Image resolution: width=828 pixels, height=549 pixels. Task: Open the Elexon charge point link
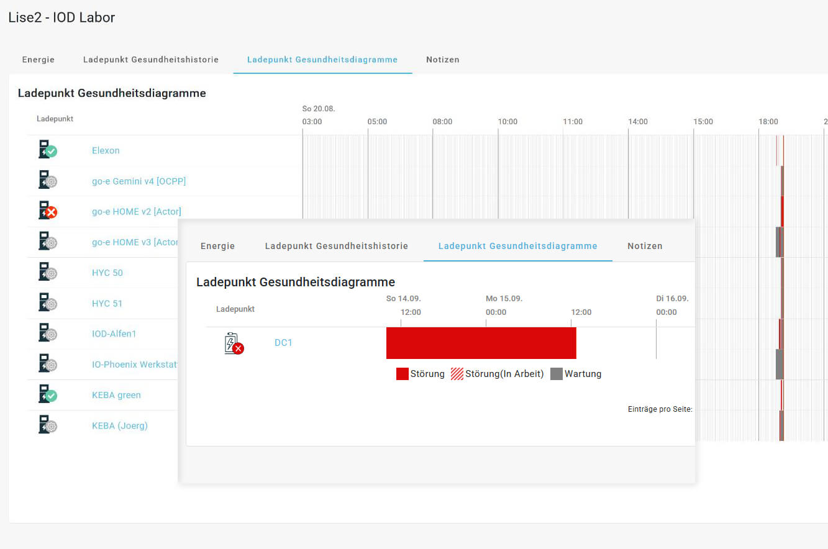pyautogui.click(x=106, y=150)
